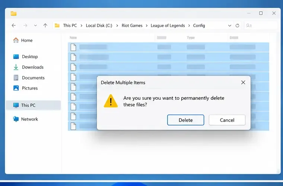Click the Documents page icon

(16, 78)
